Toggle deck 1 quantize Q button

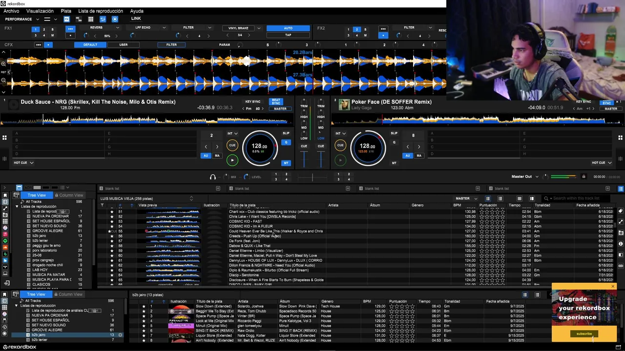[x=286, y=142]
